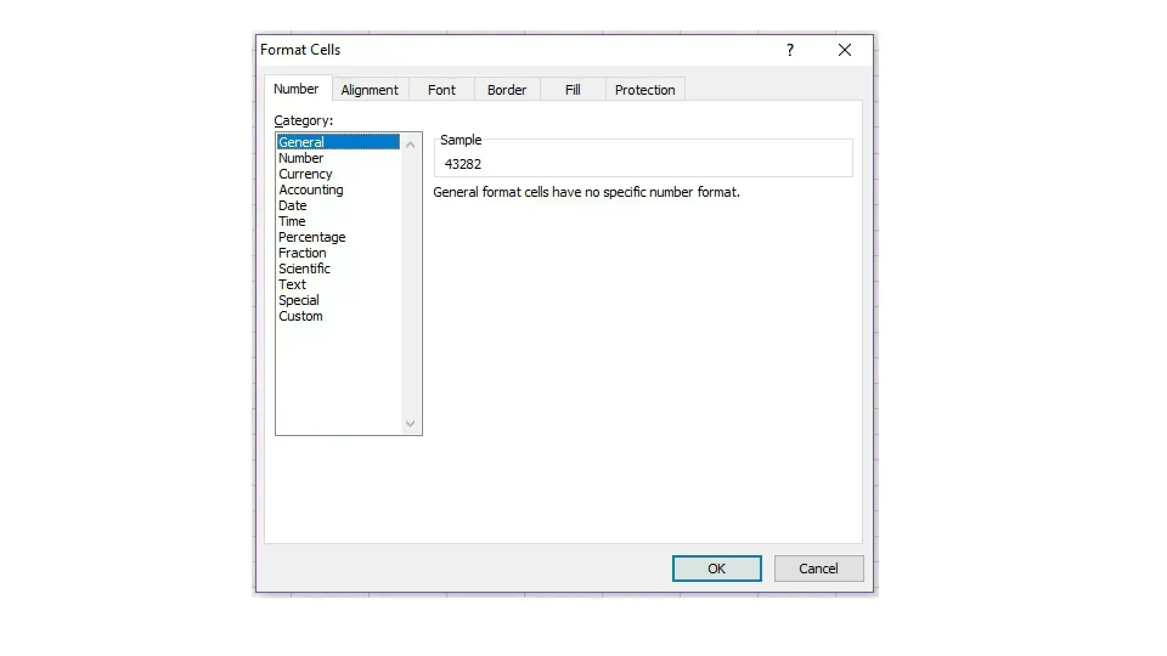
Task: Close the Format Cells dialog
Action: [x=844, y=50]
